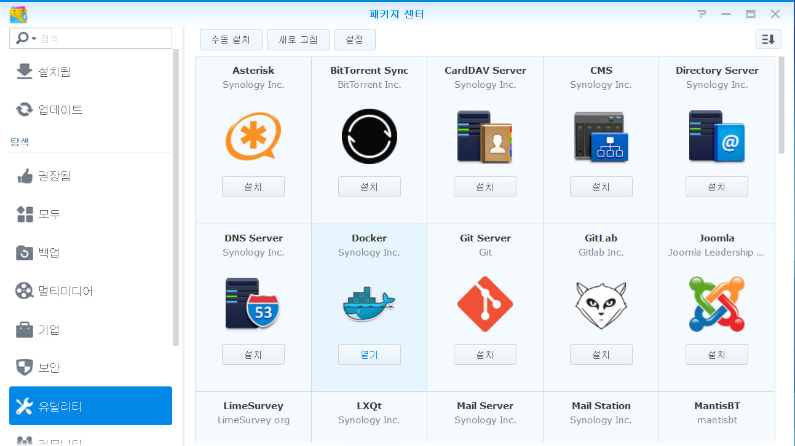795x446 pixels.
Task: Click the sort order icon button
Action: pos(769,39)
